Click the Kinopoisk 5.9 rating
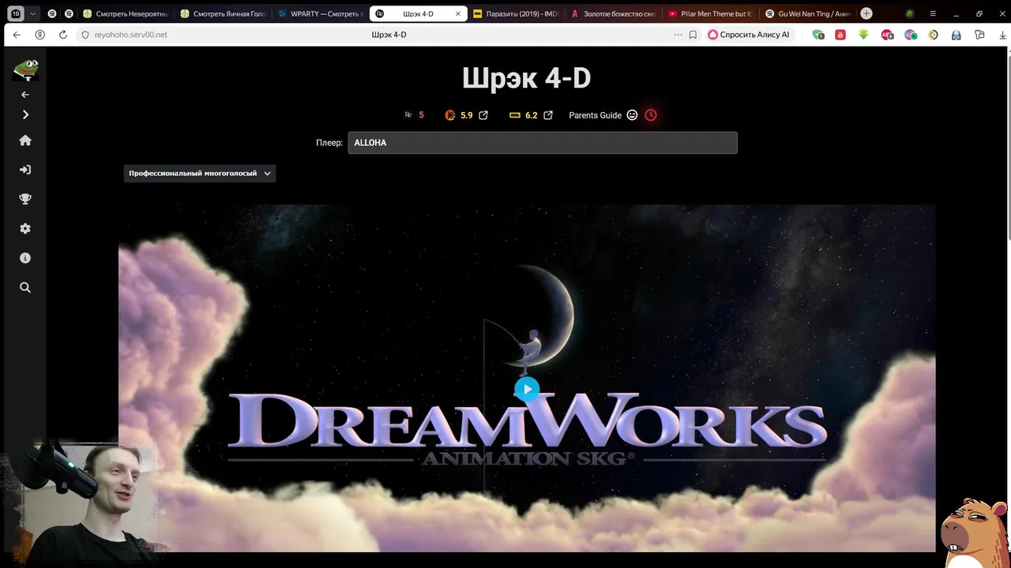Image resolution: width=1011 pixels, height=568 pixels. tap(459, 115)
